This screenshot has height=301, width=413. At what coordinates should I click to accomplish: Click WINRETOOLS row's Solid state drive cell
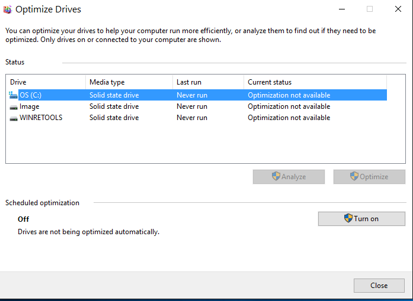[114, 118]
